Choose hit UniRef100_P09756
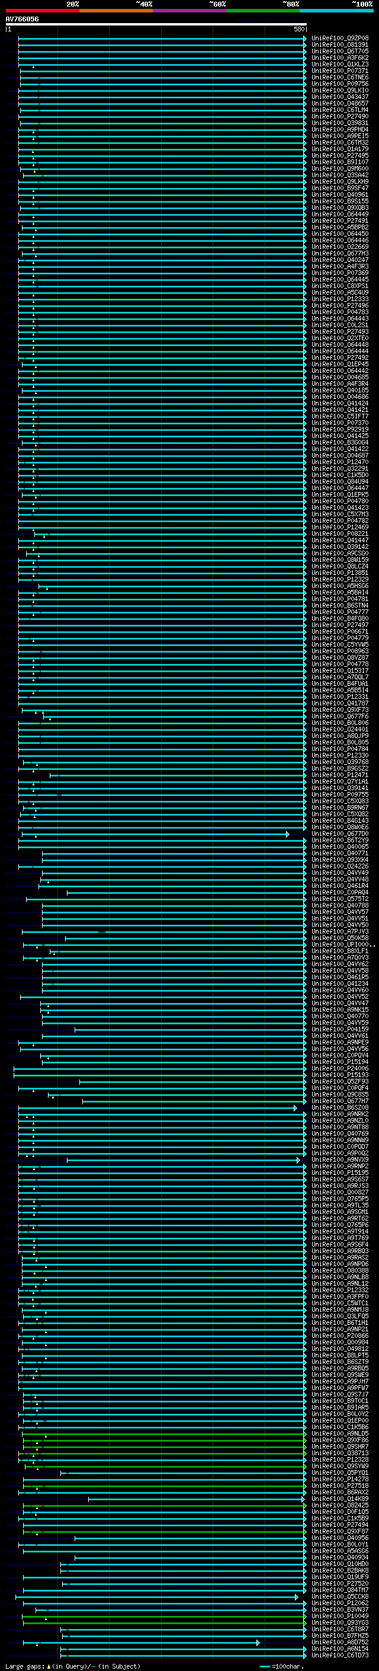This screenshot has height=1671, width=379. coord(340,84)
